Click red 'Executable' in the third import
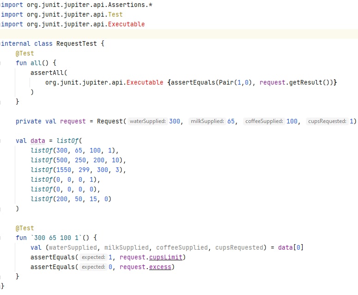The width and height of the screenshot is (358, 295). tap(126, 24)
